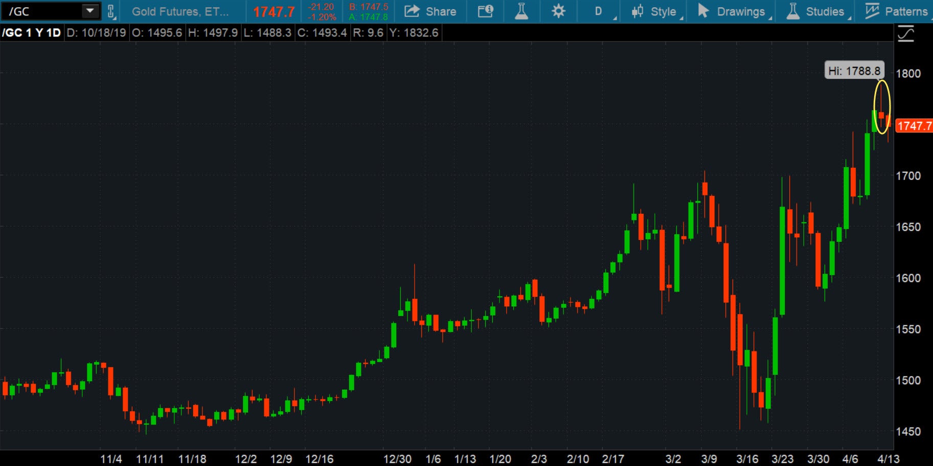This screenshot has height=466, width=933.
Task: Click the 1/6 date axis label
Action: click(433, 459)
